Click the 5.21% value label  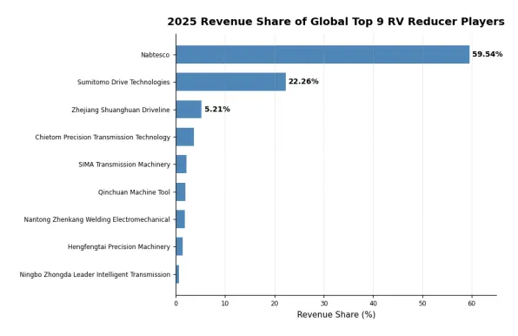217,110
